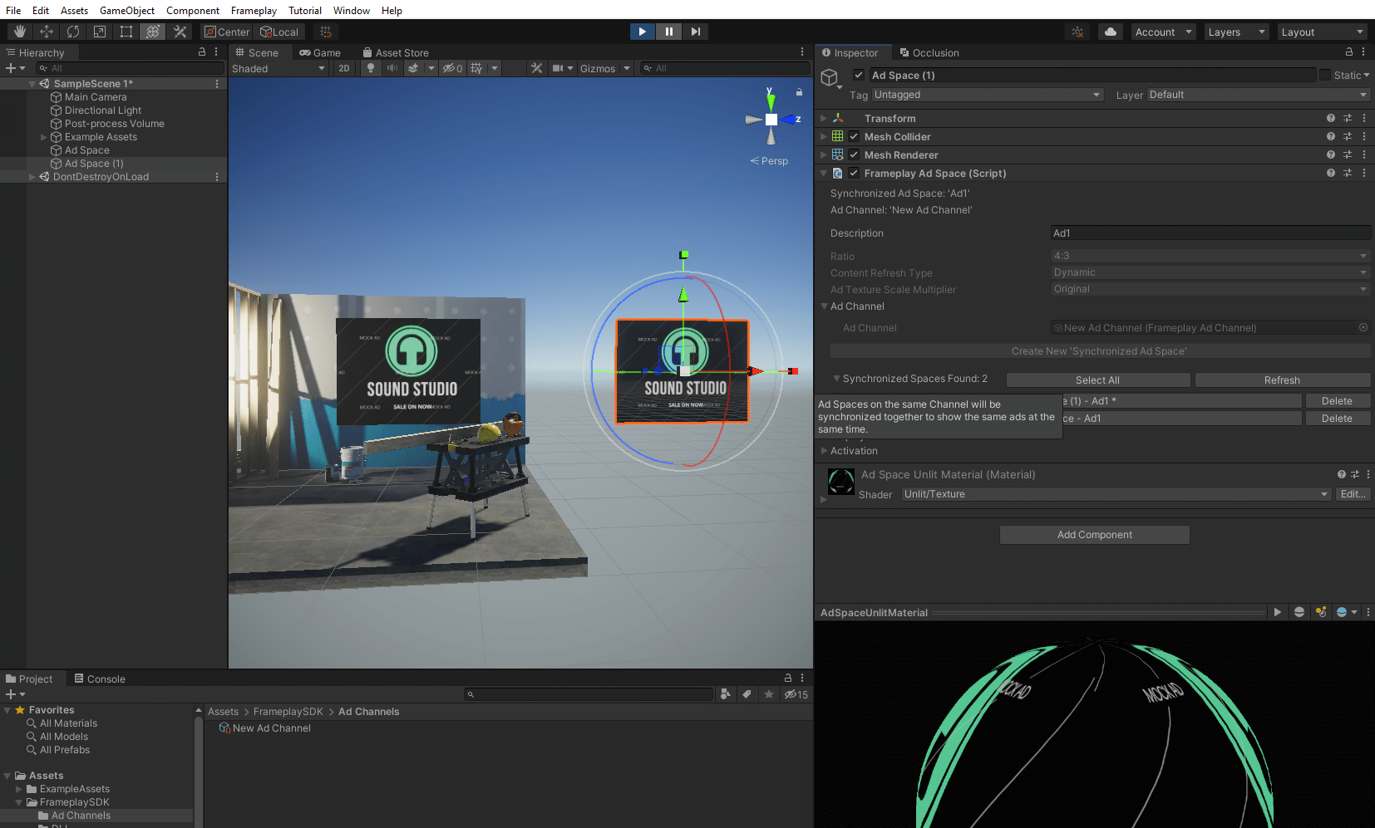This screenshot has width=1375, height=828.
Task: Open the Layout dropdown
Action: [x=1322, y=32]
